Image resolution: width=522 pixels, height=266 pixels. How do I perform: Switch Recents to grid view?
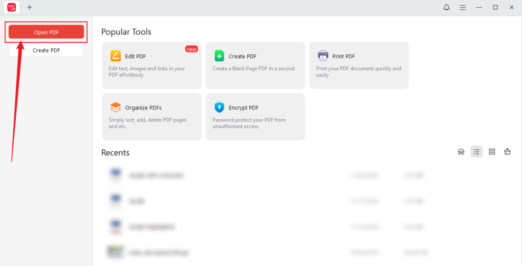[x=492, y=152]
